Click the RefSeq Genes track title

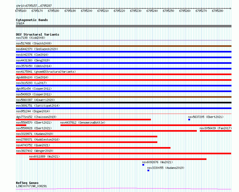point(27,183)
